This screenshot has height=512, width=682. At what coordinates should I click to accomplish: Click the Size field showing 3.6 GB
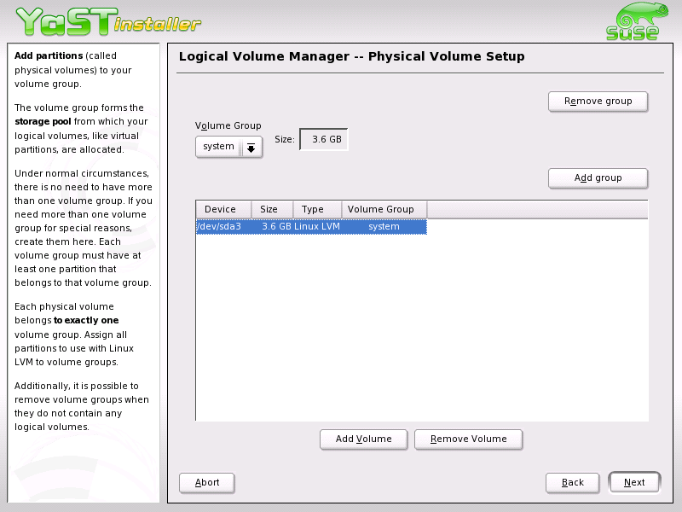(324, 138)
